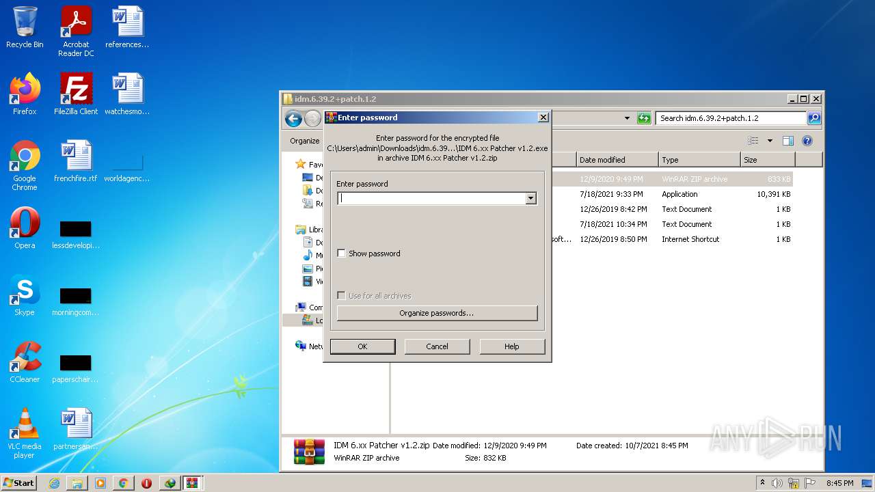
Task: Focus the Enter password text field
Action: point(431,199)
